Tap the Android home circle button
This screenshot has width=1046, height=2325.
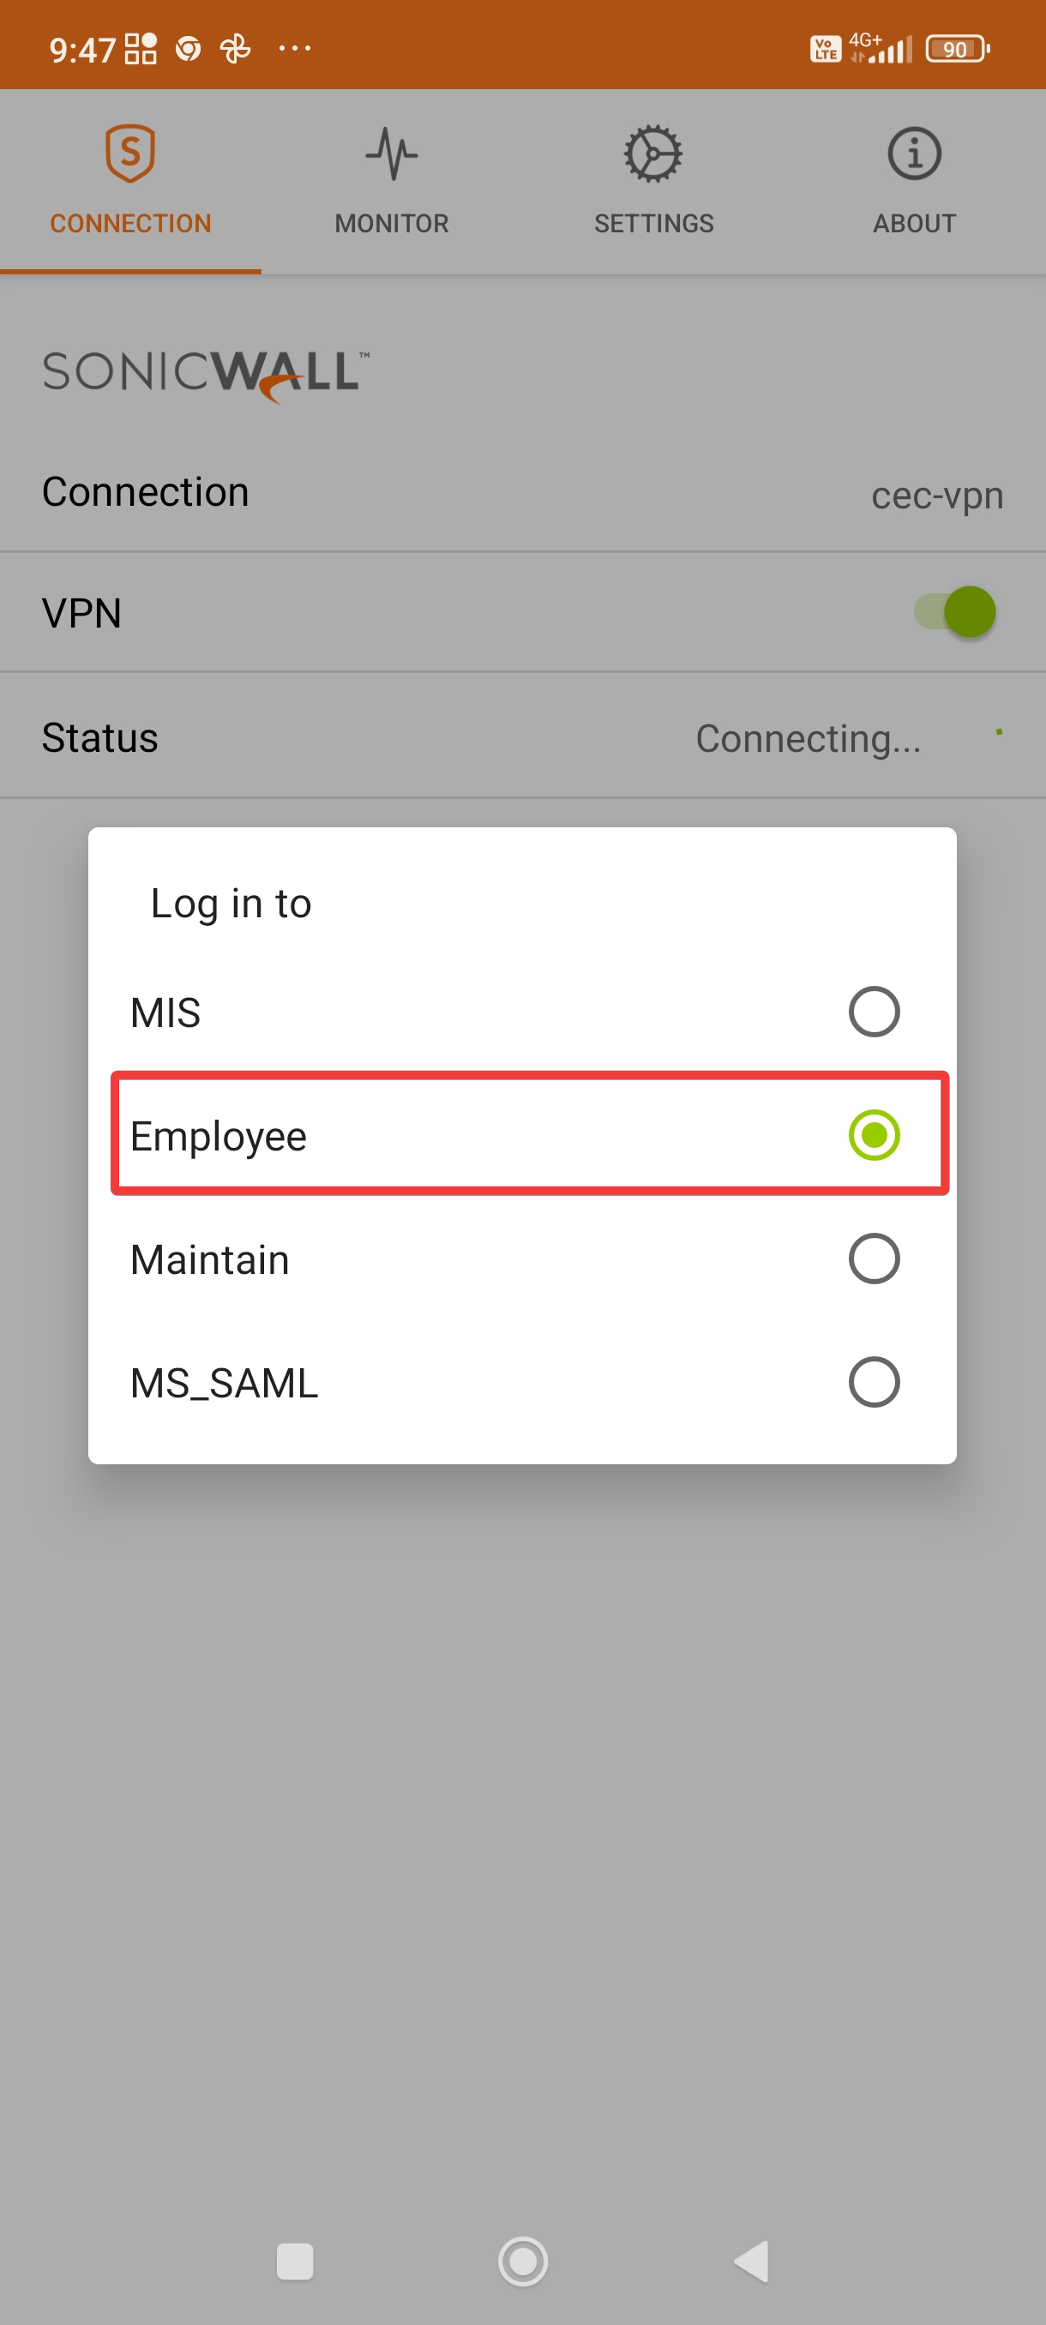[x=524, y=2261]
